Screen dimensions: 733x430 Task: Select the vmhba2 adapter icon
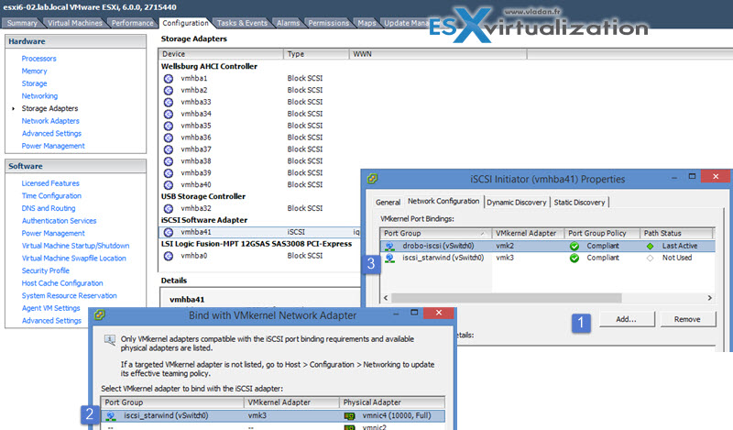click(169, 90)
